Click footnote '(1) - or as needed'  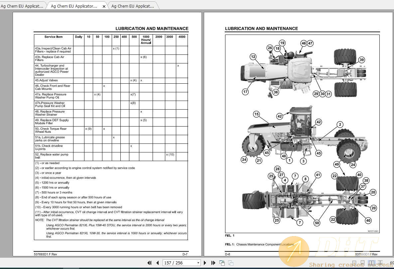47,163
